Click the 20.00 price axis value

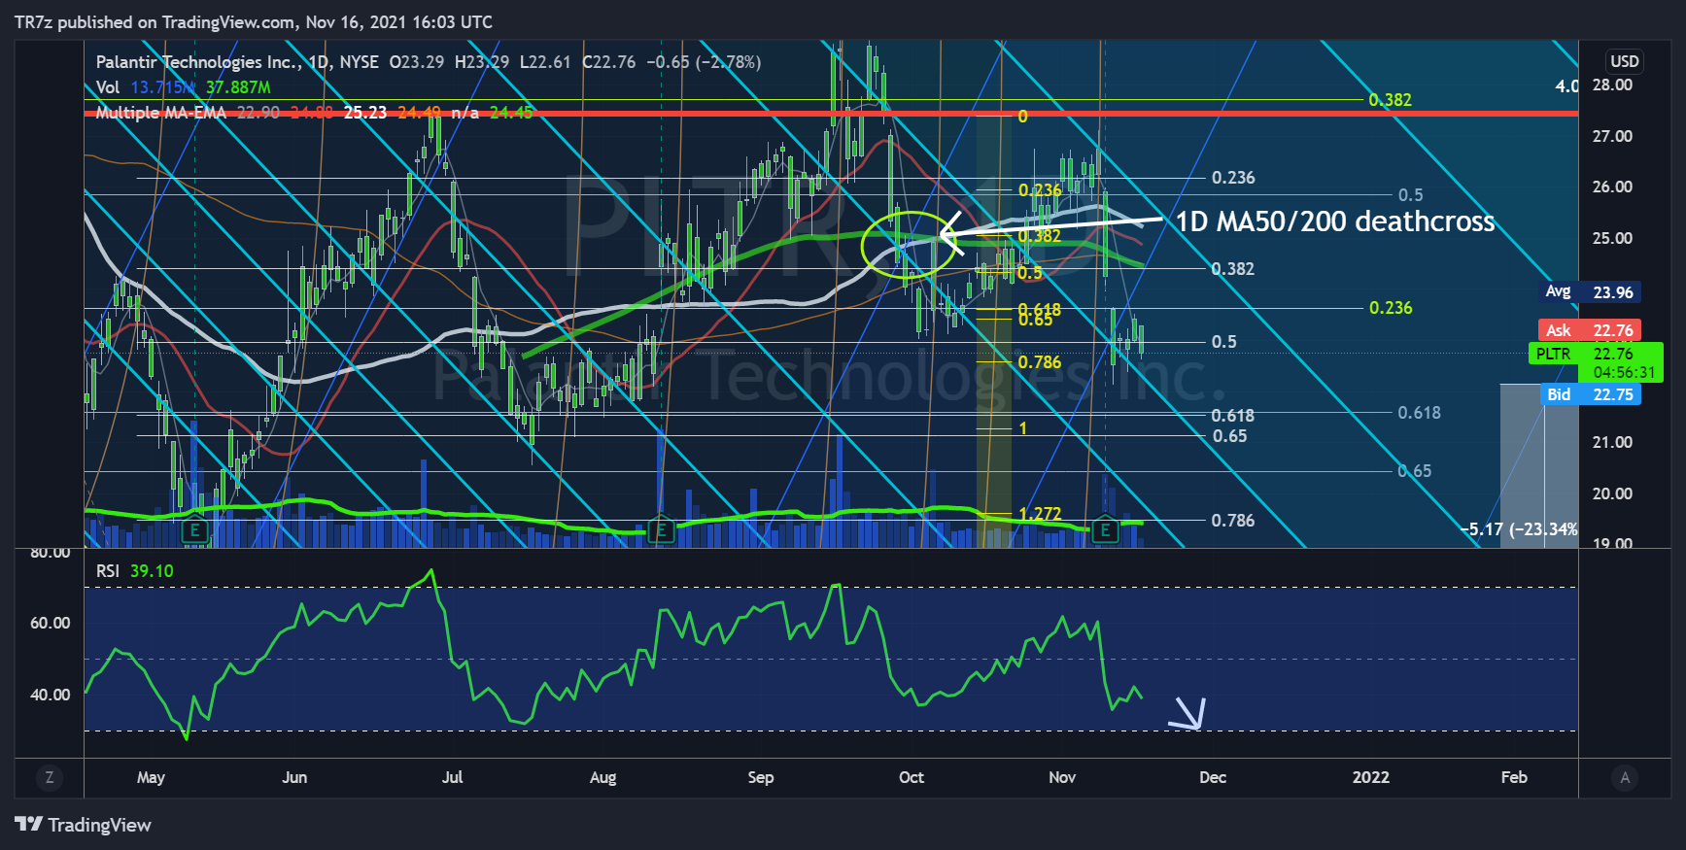coord(1612,493)
